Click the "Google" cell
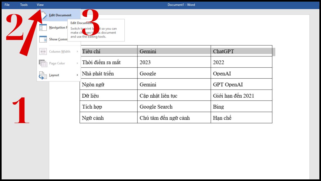This screenshot has width=321, height=181. click(x=174, y=73)
